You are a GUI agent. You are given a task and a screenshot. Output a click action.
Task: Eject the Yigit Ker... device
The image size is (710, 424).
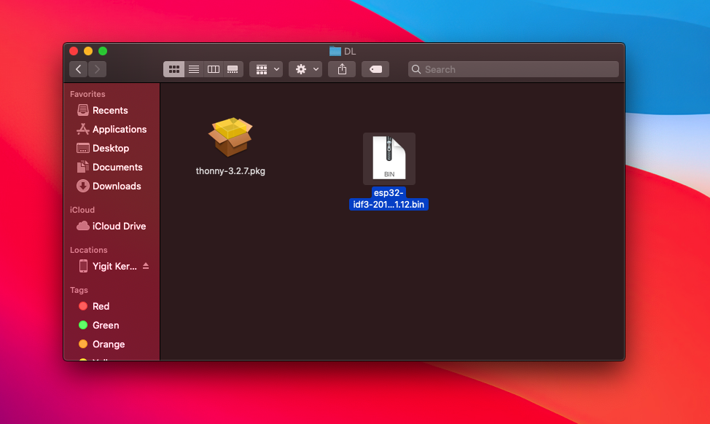pos(146,266)
